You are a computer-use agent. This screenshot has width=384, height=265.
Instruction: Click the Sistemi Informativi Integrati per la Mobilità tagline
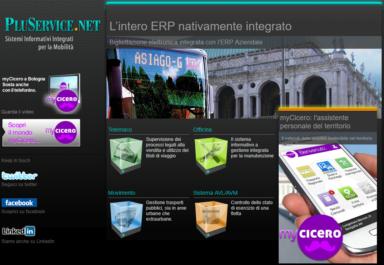(39, 43)
